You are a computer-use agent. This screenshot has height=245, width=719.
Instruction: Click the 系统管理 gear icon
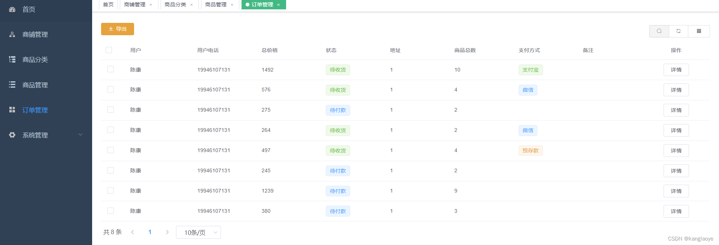coord(12,135)
